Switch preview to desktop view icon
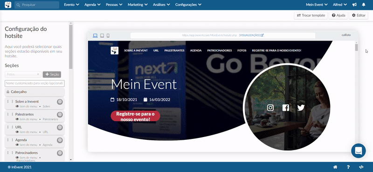This screenshot has width=373, height=172. point(95,36)
